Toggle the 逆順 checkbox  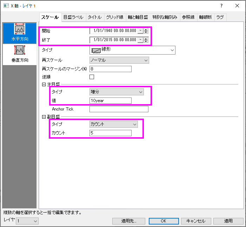click(92, 77)
